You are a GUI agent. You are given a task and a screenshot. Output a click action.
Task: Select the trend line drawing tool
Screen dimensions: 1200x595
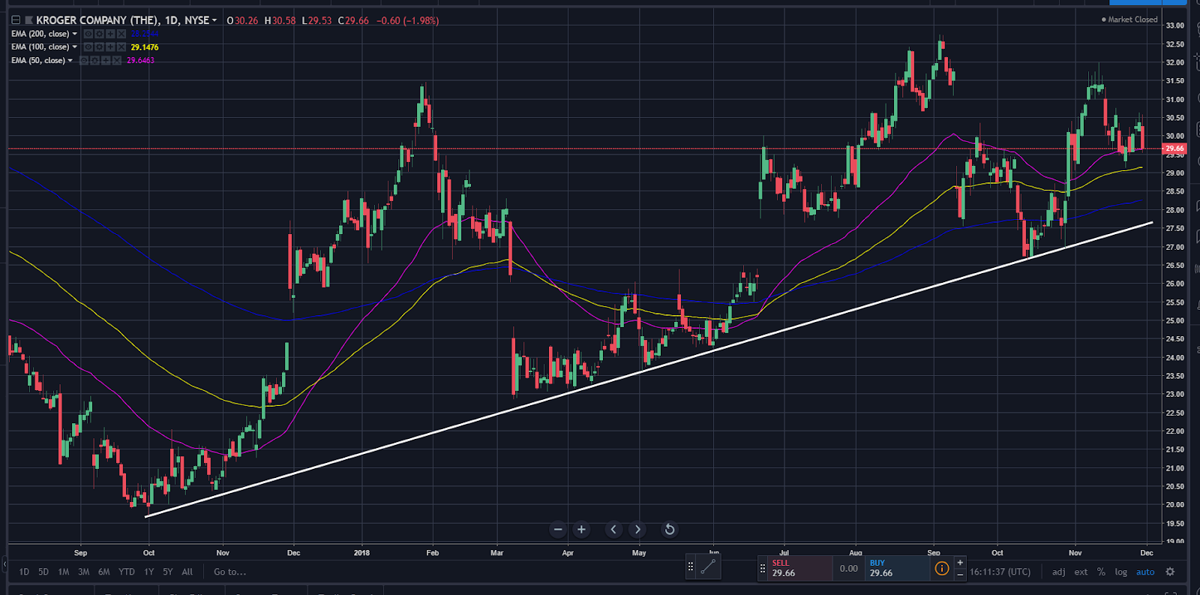(x=708, y=566)
